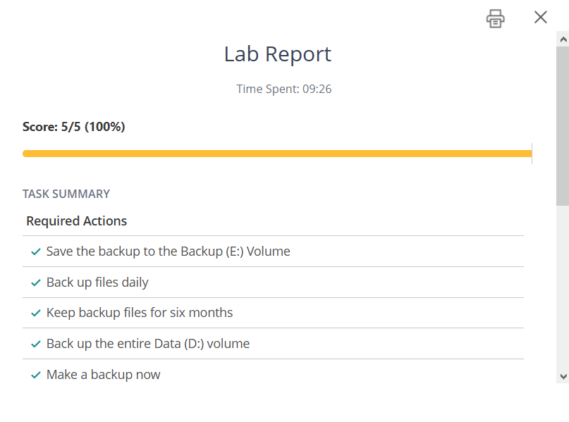Click the printer icon to print report
This screenshot has height=422, width=569.
point(496,18)
